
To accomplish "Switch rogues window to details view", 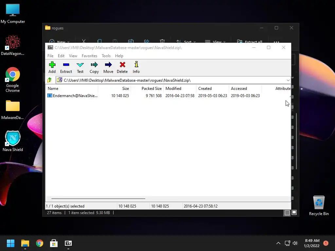I will pyautogui.click(x=287, y=212).
